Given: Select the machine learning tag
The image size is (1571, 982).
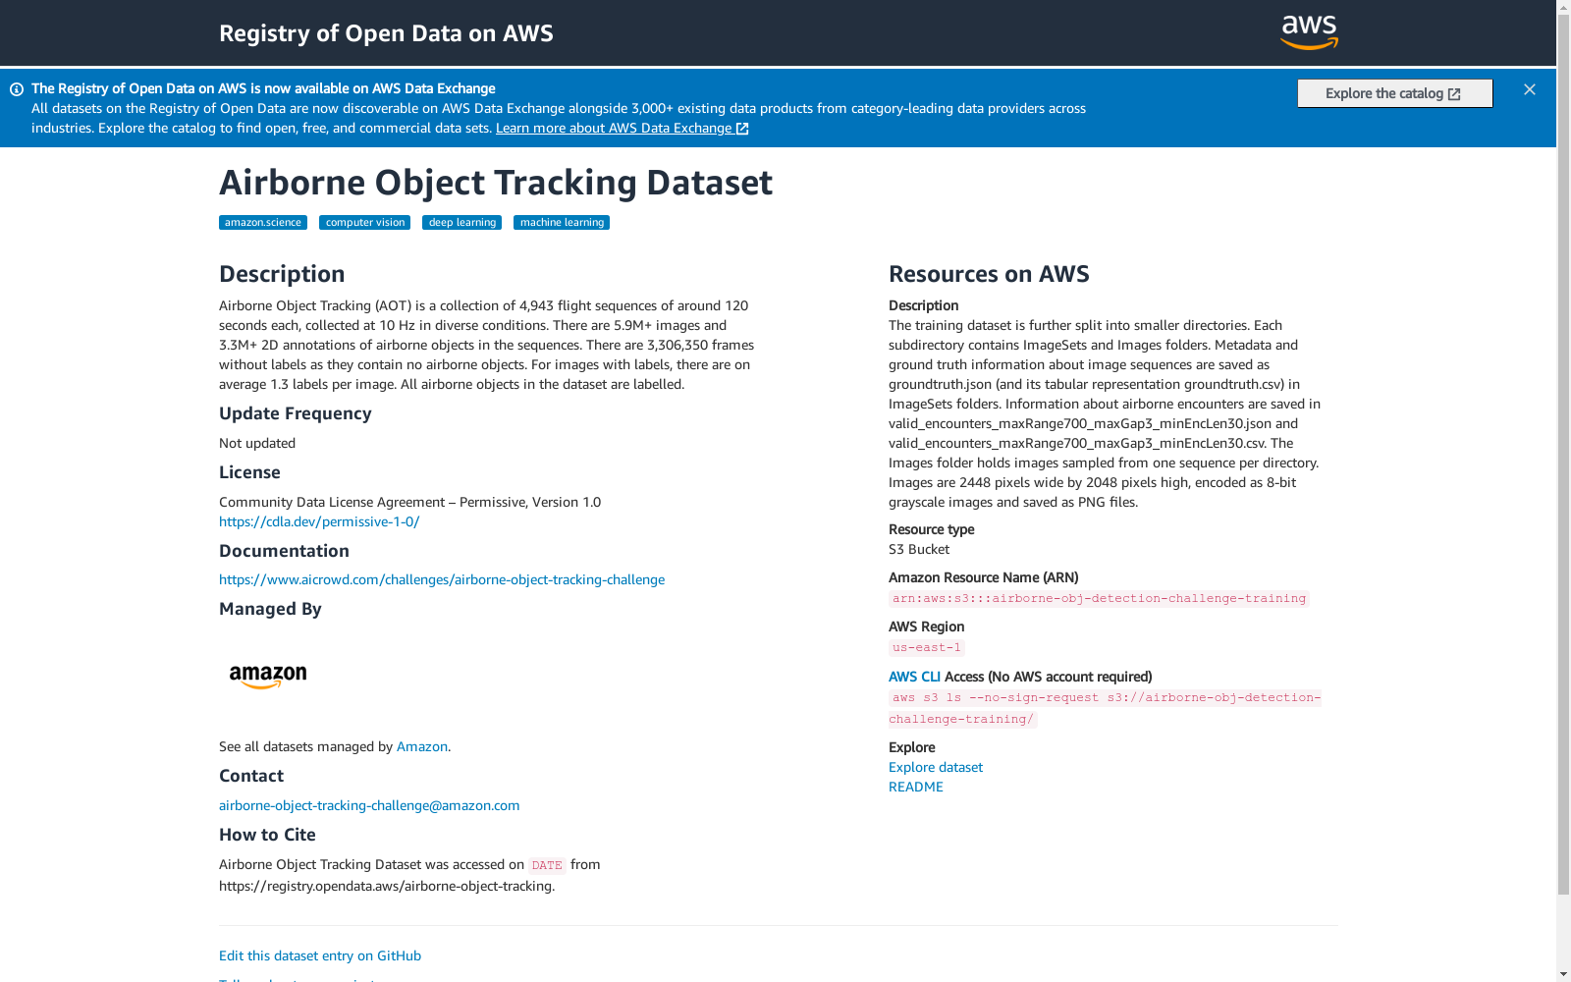Looking at the screenshot, I should click(562, 223).
